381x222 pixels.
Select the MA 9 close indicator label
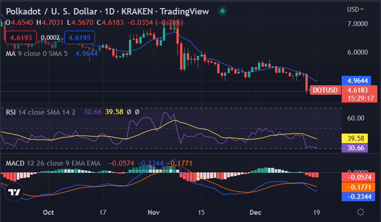(37, 53)
